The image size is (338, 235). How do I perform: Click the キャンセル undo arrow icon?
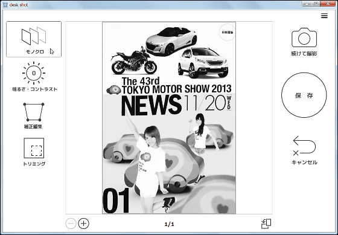coord(304,146)
